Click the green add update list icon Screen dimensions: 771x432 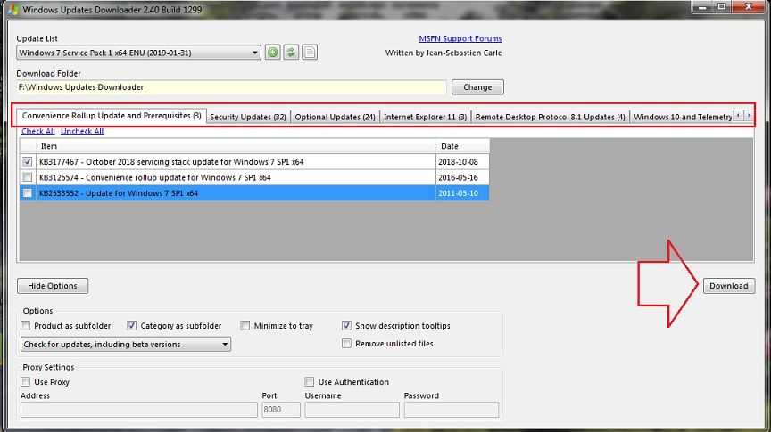pos(273,53)
